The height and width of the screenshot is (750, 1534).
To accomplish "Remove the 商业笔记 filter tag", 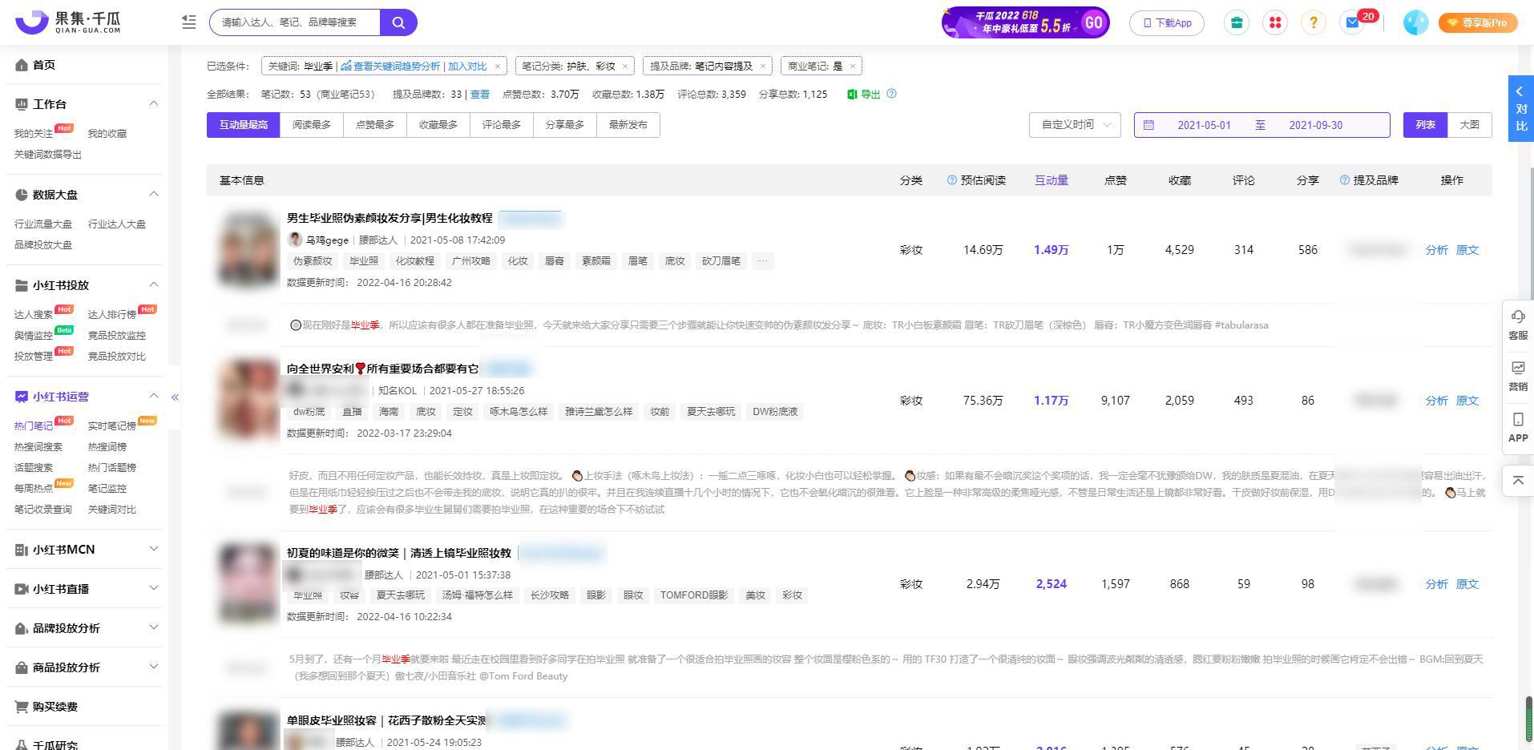I will [x=853, y=67].
